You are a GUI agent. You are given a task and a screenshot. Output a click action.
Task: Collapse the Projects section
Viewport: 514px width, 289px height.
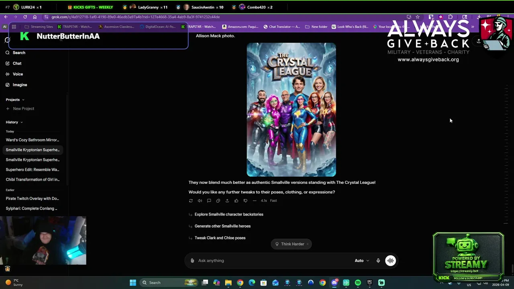click(15, 100)
